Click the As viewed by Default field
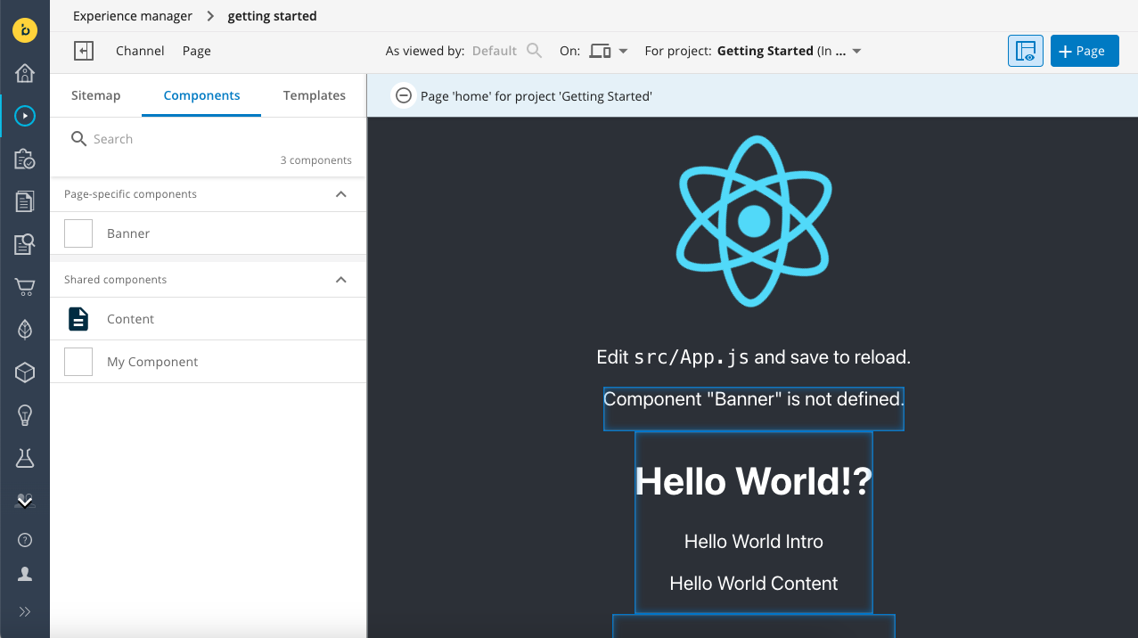The height and width of the screenshot is (638, 1138). tap(495, 52)
